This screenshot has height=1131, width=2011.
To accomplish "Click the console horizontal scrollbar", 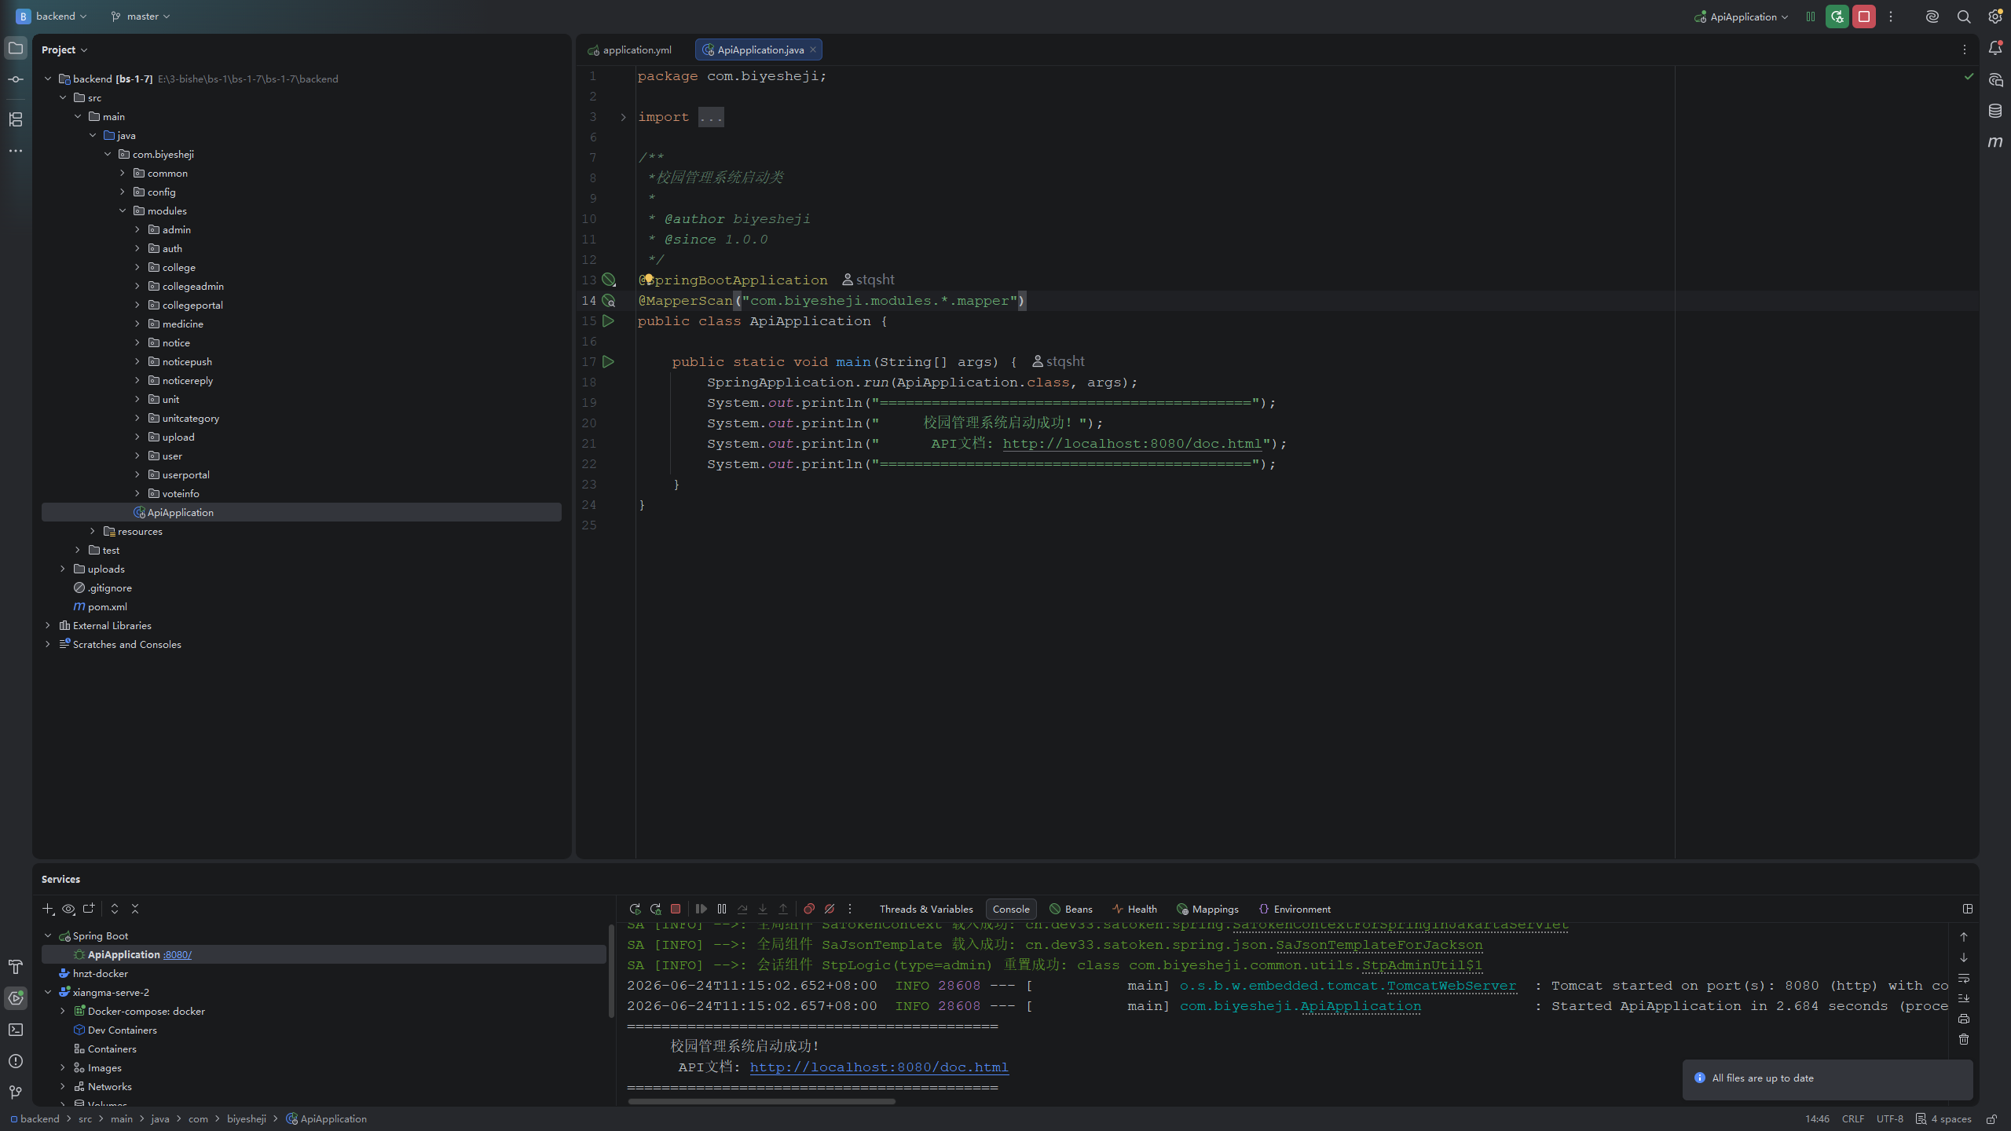I will tap(761, 1102).
